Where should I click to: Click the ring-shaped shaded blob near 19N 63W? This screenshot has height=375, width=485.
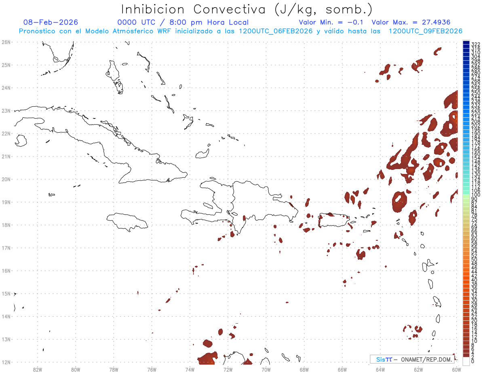pos(400,201)
